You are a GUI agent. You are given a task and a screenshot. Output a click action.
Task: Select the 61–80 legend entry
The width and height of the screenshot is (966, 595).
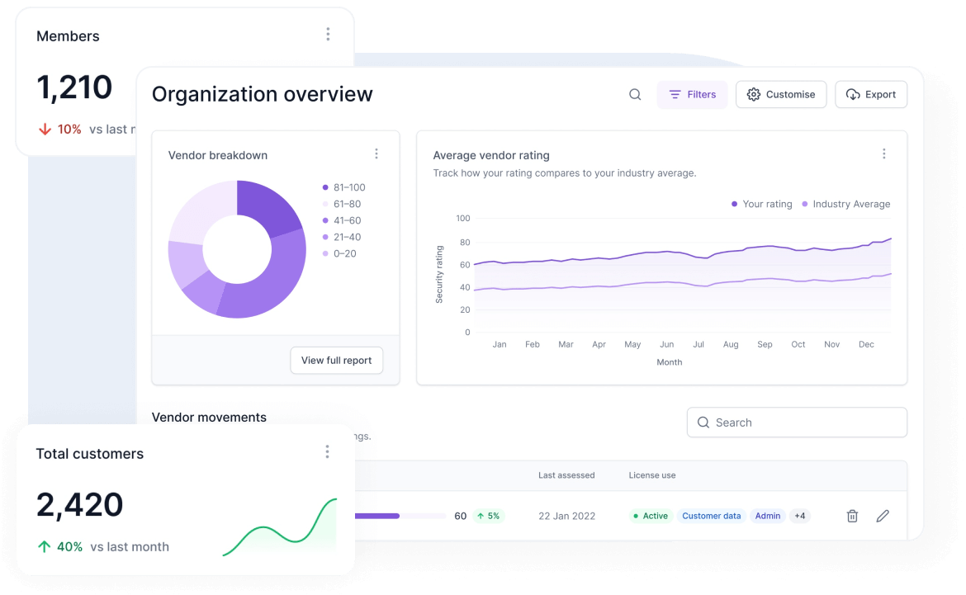click(x=342, y=204)
